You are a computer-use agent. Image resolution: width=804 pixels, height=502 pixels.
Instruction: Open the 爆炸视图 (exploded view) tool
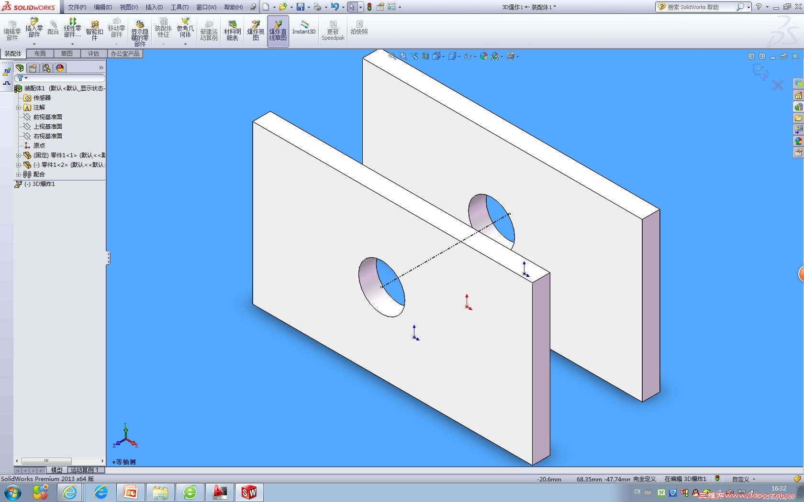point(256,31)
